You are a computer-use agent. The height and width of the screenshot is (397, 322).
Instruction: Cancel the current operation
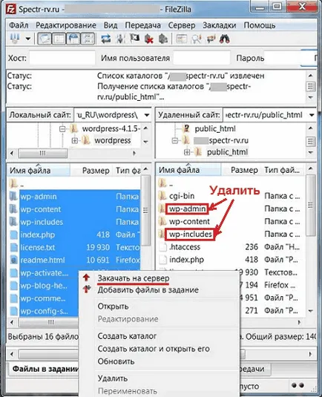(x=134, y=39)
